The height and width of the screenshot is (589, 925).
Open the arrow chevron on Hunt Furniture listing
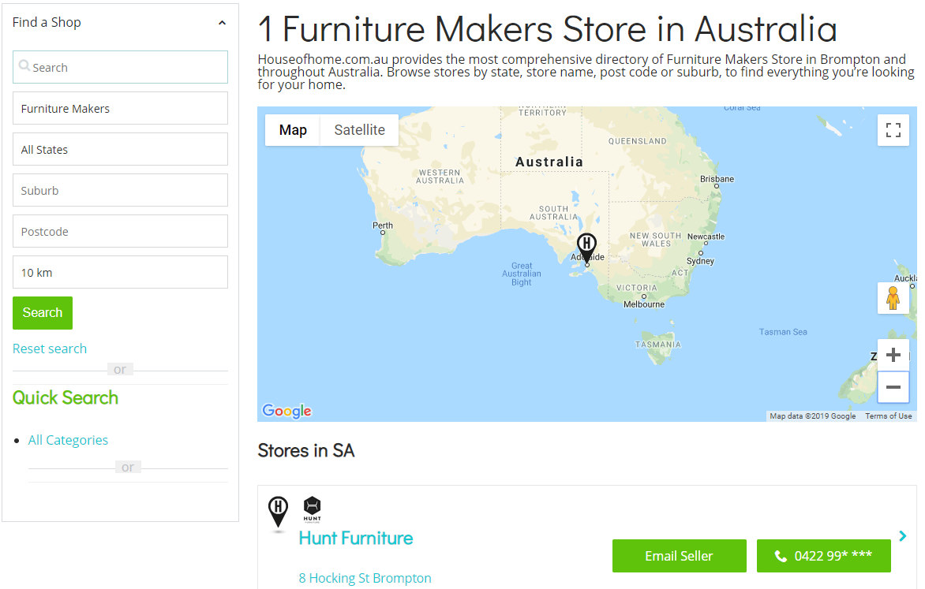point(903,536)
